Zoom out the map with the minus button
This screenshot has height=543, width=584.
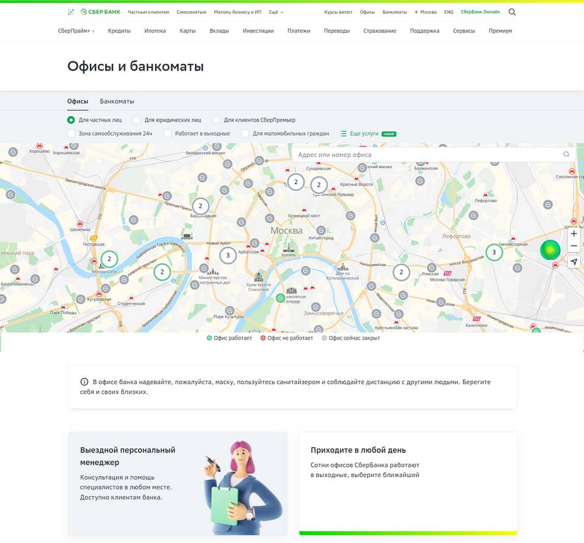tap(574, 246)
